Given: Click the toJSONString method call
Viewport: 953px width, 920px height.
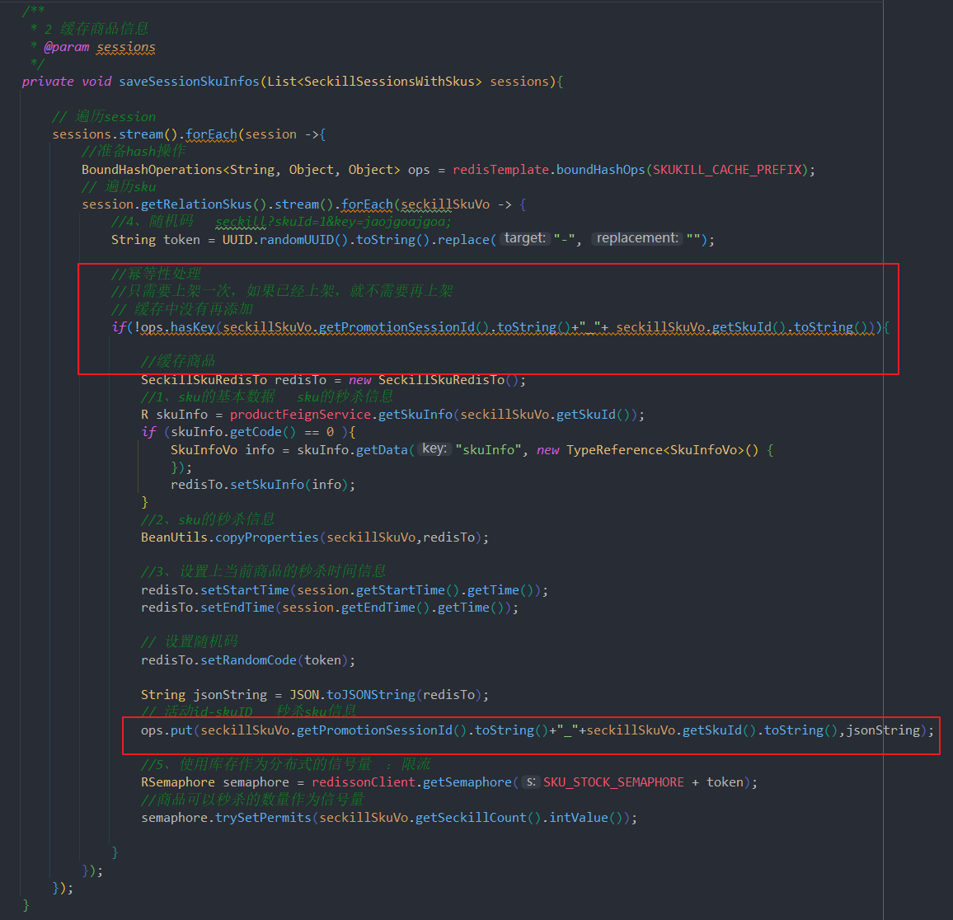Looking at the screenshot, I should coord(371,695).
